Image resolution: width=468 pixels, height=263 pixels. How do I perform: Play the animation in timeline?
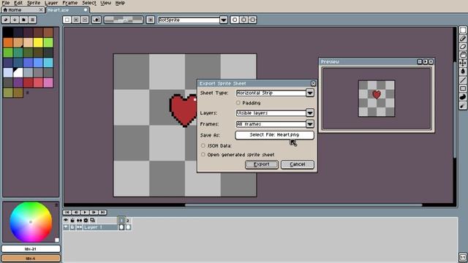pyautogui.click(x=85, y=213)
